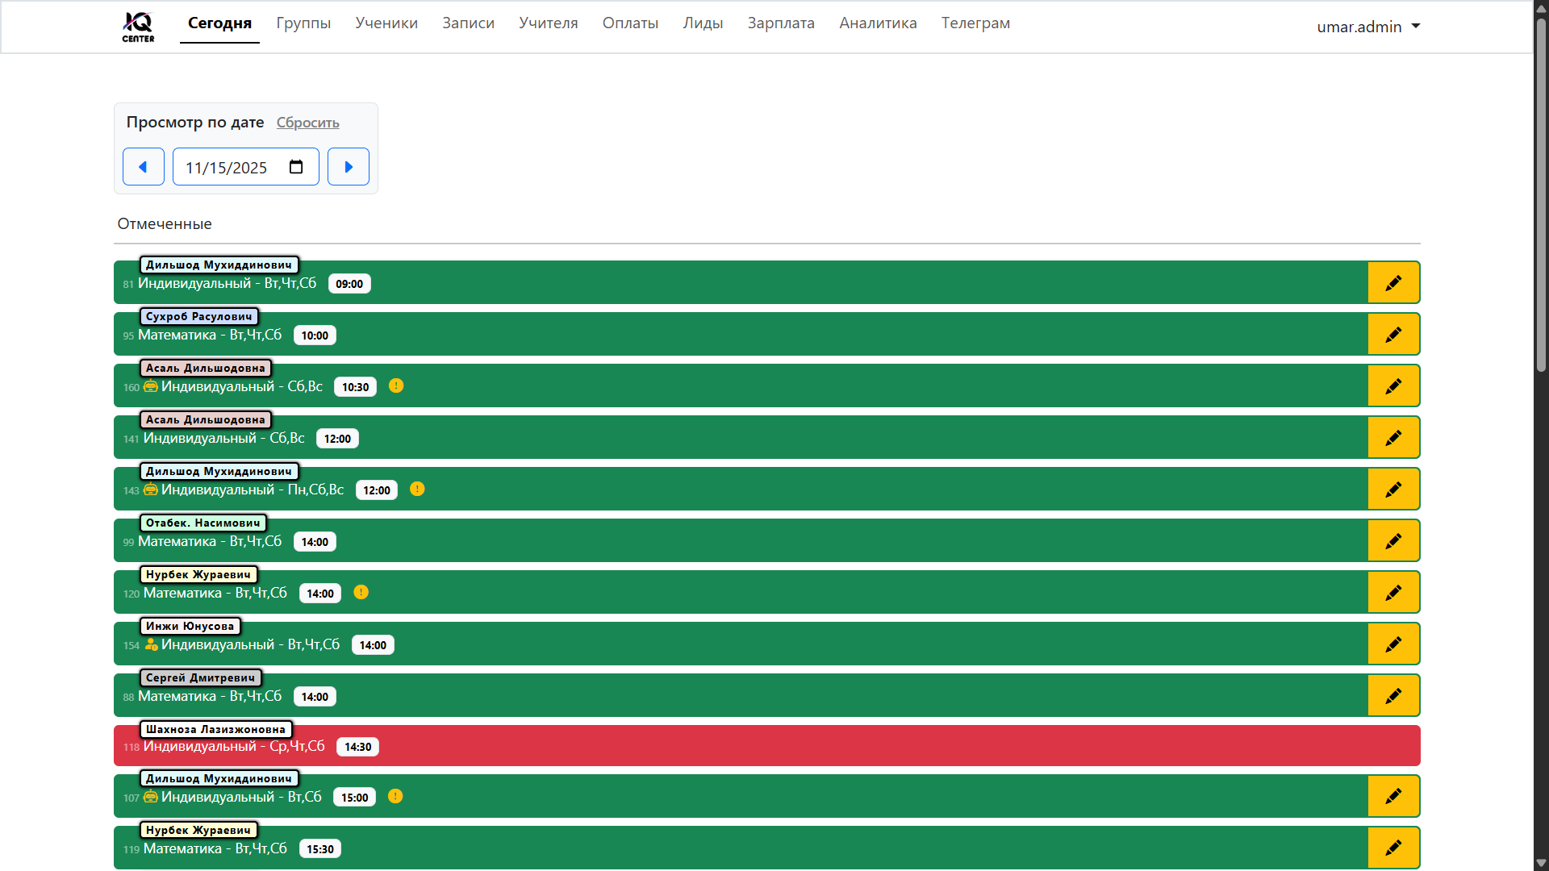This screenshot has width=1549, height=871.
Task: Edit the 09:00 Индивидуальный lesson row
Action: [x=1393, y=283]
